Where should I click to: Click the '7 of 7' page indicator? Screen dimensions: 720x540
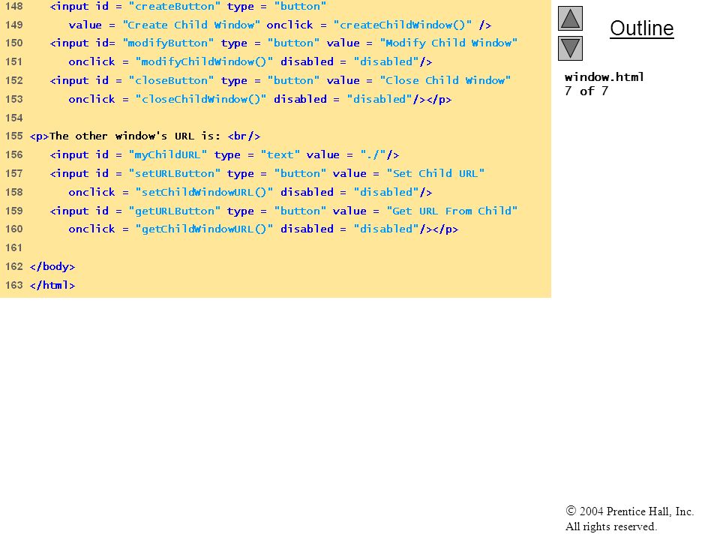point(586,91)
